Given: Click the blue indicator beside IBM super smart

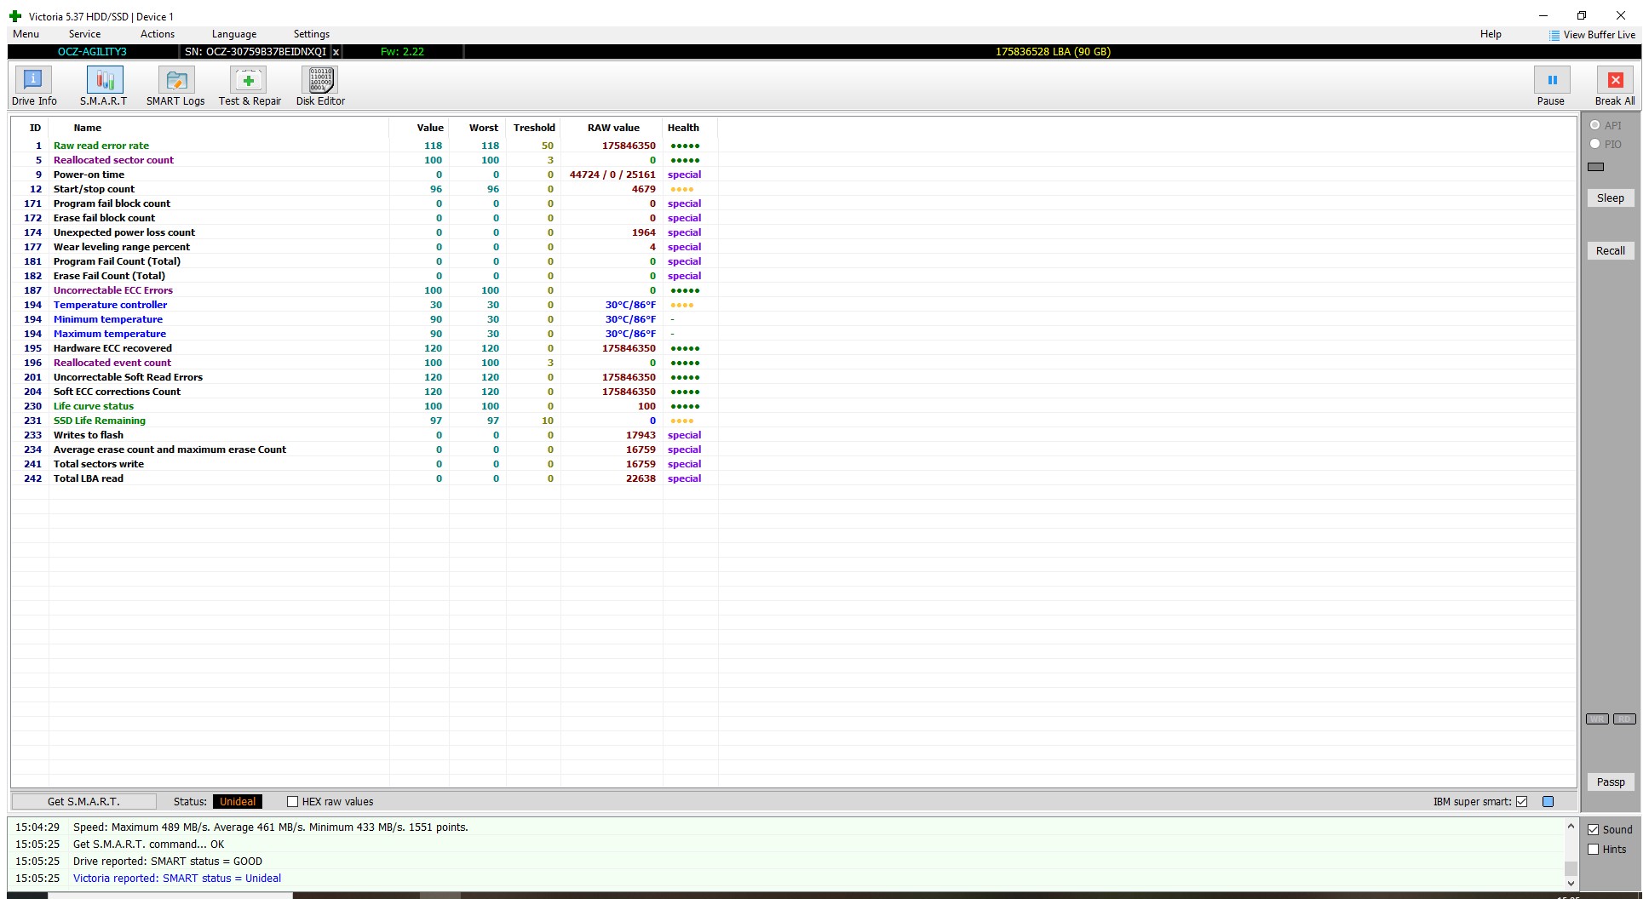Looking at the screenshot, I should point(1548,802).
